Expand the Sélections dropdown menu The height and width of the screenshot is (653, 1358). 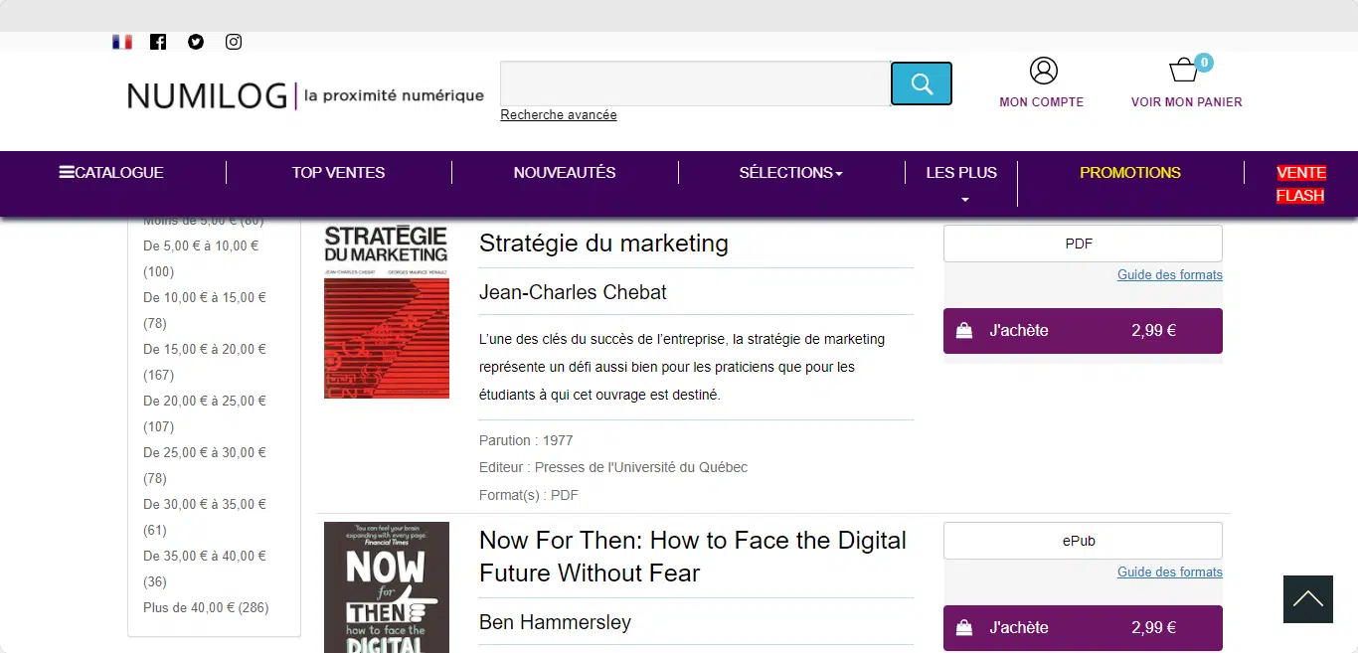(790, 173)
